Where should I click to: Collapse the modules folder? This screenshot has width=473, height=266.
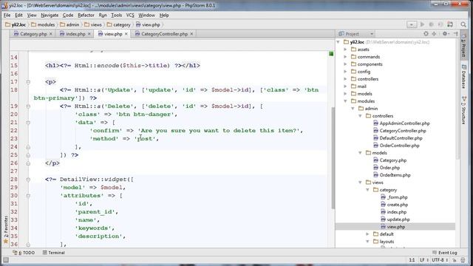[x=345, y=101]
